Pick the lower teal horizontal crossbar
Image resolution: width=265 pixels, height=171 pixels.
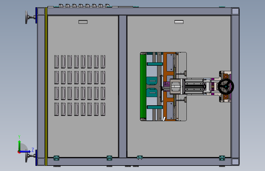(155, 107)
